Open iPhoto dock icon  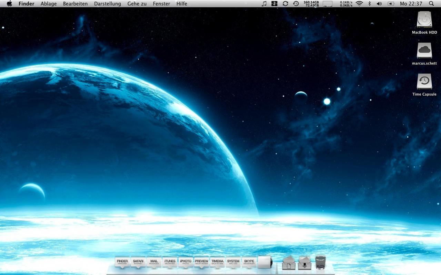(x=186, y=262)
